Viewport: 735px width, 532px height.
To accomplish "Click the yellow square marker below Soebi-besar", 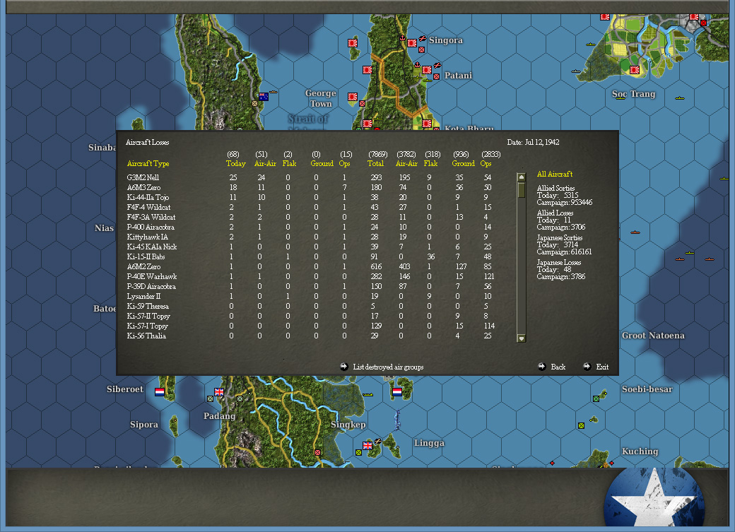I will 581,425.
